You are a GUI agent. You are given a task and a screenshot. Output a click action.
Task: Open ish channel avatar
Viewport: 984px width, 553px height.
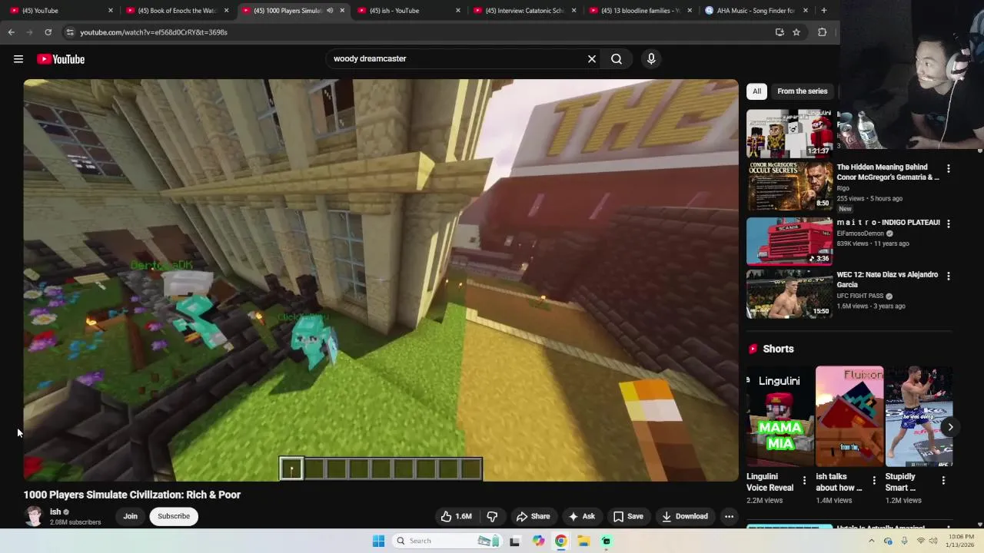[34, 516]
